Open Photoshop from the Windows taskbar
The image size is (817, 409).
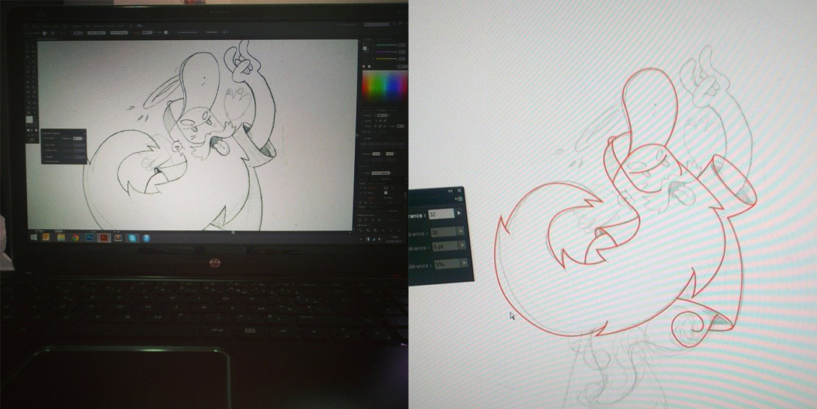click(90, 237)
